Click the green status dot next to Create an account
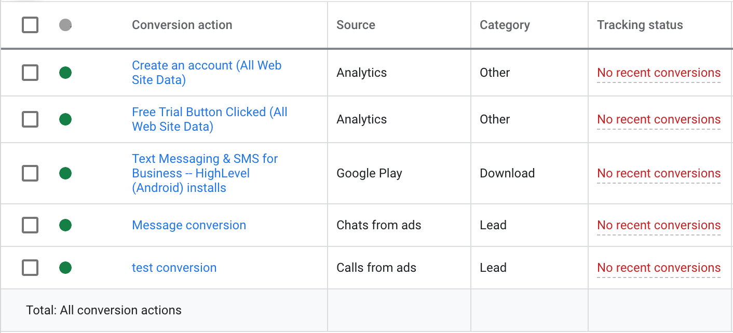 (65, 73)
